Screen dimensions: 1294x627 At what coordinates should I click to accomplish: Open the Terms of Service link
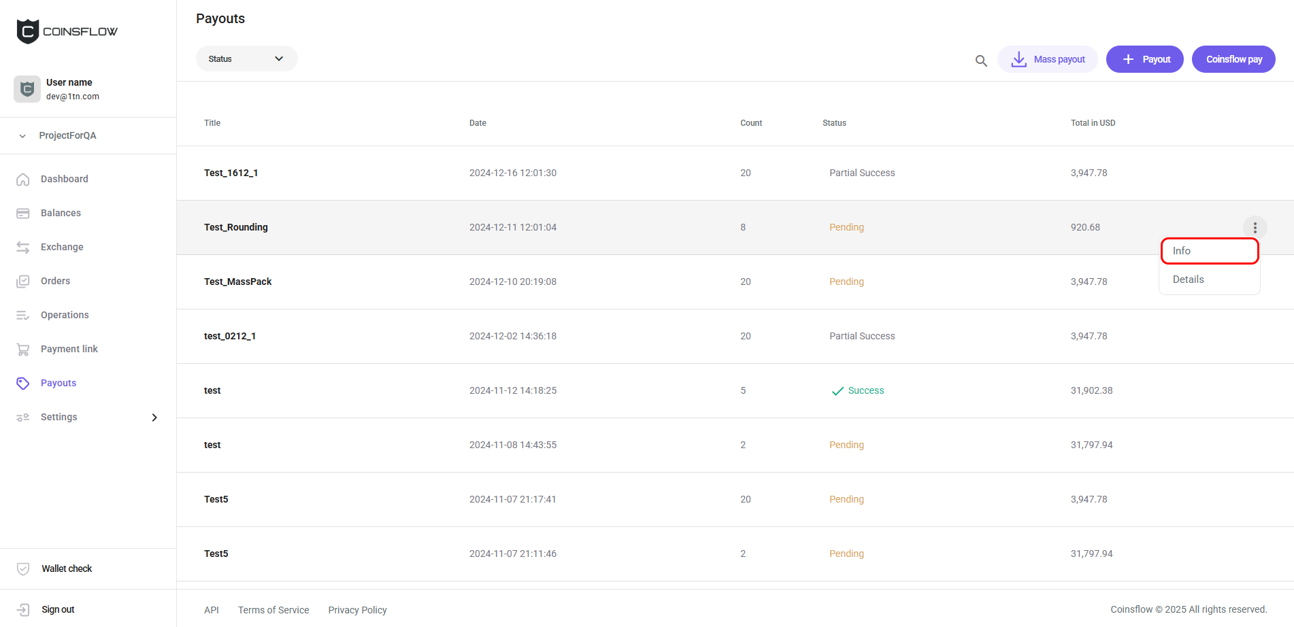[x=273, y=610]
